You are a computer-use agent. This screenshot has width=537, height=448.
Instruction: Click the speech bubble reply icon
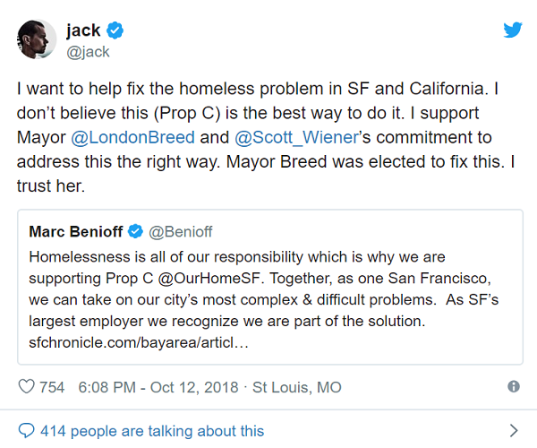coord(27,431)
